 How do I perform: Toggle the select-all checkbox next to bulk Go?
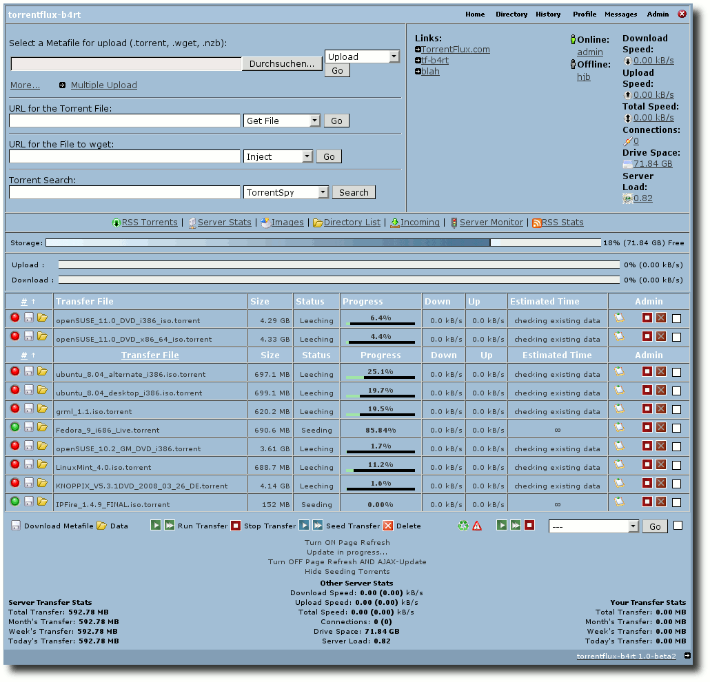678,526
